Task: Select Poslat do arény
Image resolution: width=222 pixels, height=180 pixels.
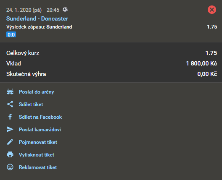Action: pos(37,92)
